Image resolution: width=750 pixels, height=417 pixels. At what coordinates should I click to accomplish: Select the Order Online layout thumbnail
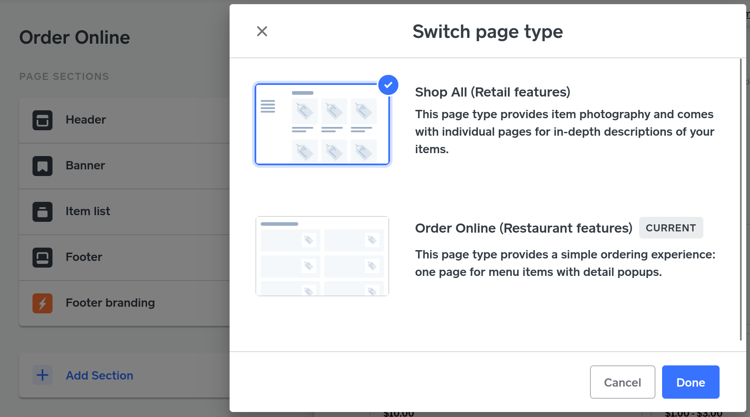point(322,256)
